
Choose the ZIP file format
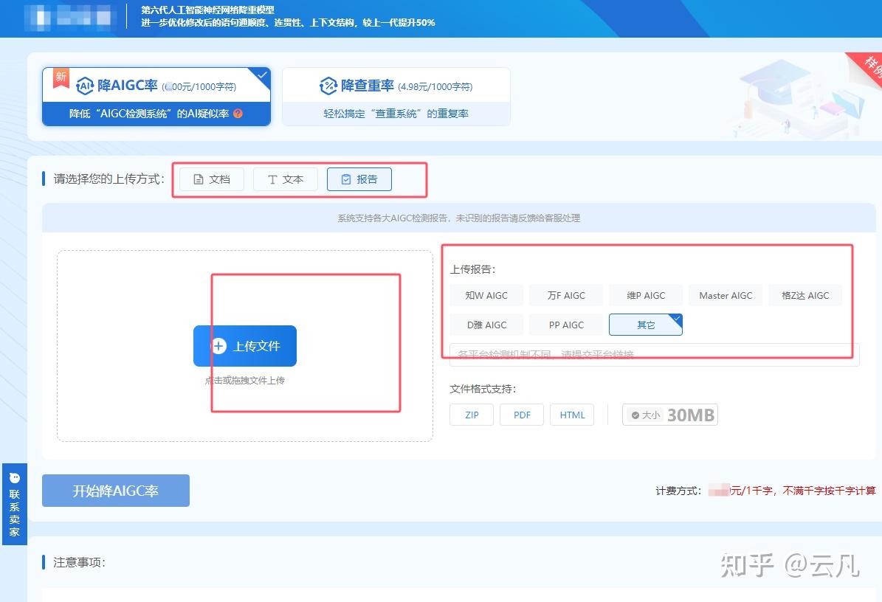(x=471, y=415)
